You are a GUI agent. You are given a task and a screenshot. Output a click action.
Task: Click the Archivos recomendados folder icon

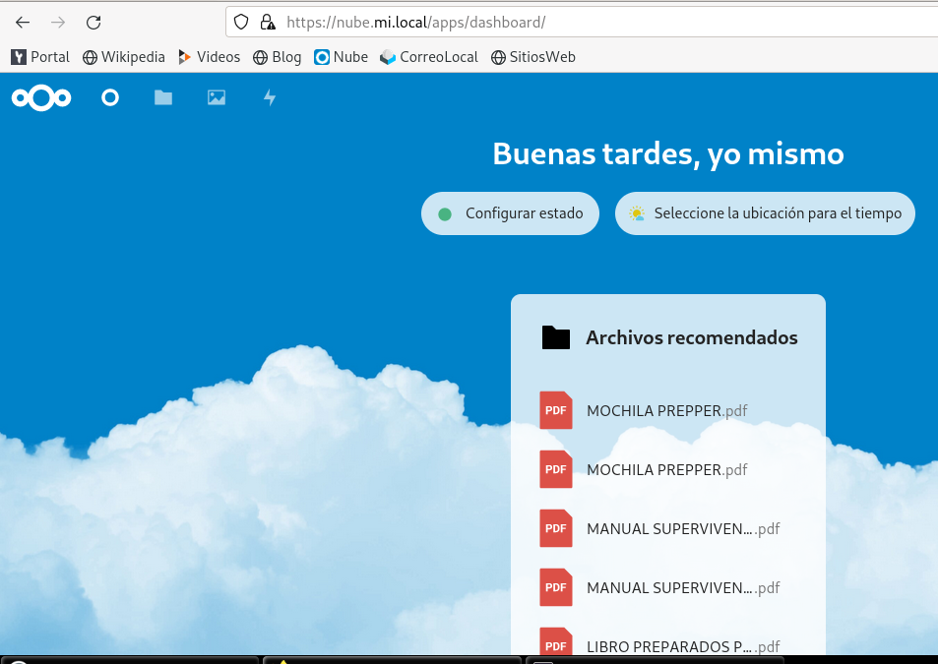pyautogui.click(x=556, y=337)
